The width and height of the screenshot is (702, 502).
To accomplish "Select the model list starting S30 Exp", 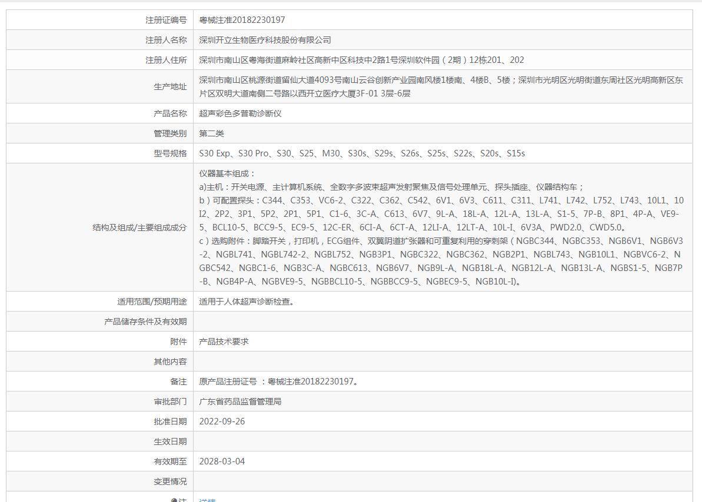I will (x=362, y=153).
